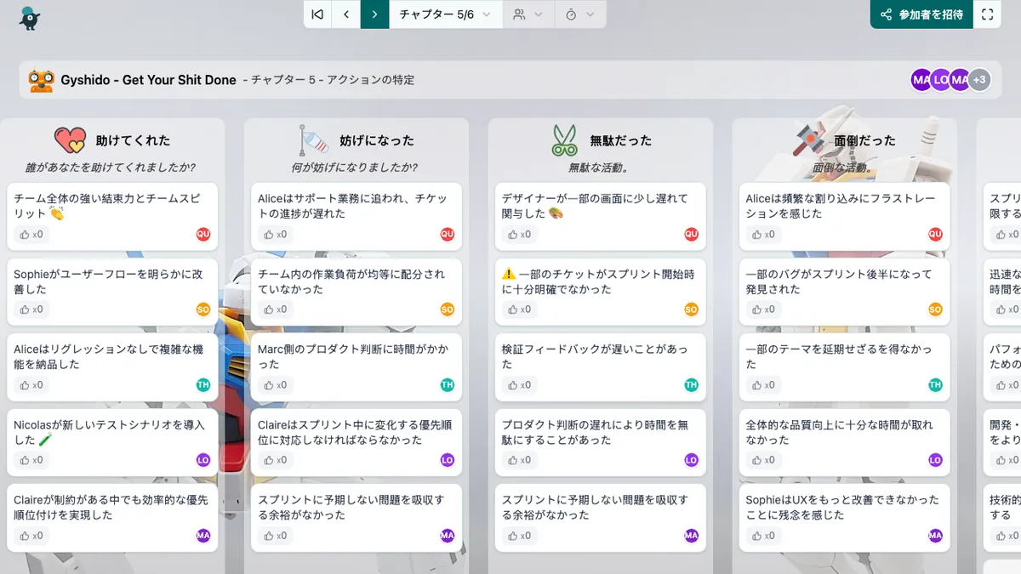
Task: Select the 妨げになった column header
Action: click(376, 140)
